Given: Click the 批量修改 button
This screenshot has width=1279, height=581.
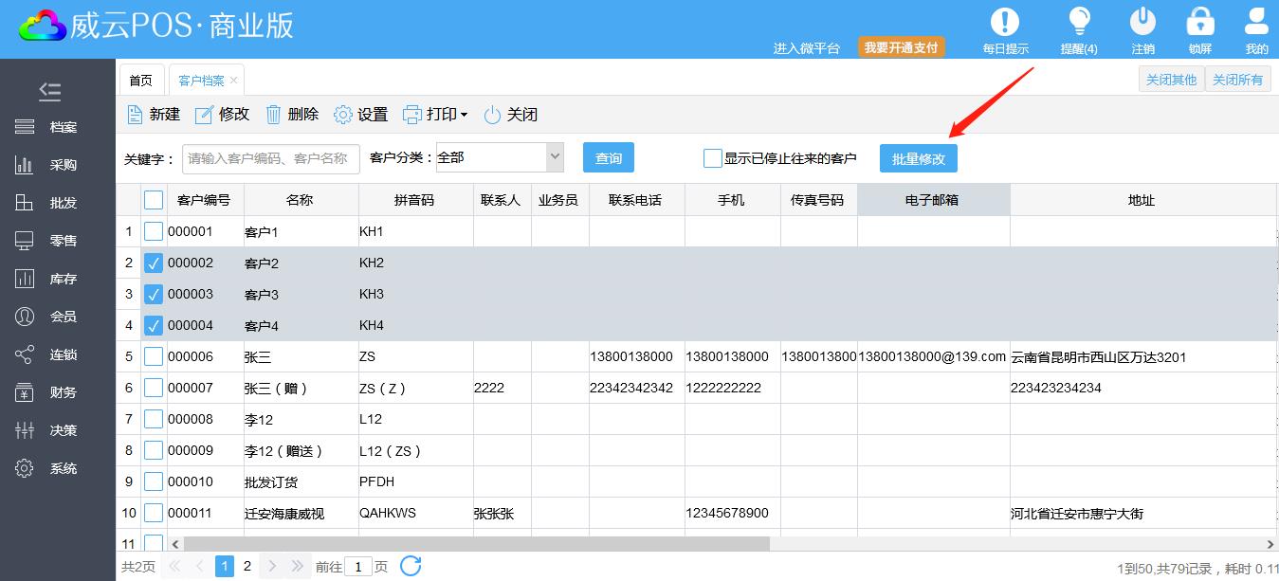Looking at the screenshot, I should tap(918, 158).
